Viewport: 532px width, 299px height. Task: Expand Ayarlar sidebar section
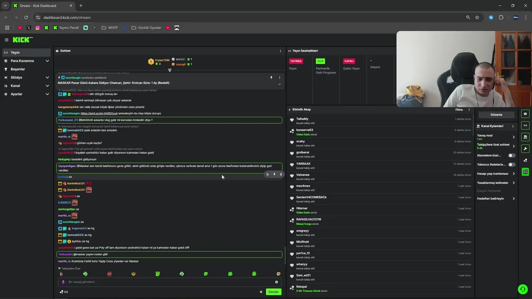tap(27, 94)
